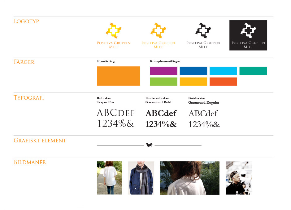
Task: Click the white logo on black background
Action: coord(248,35)
